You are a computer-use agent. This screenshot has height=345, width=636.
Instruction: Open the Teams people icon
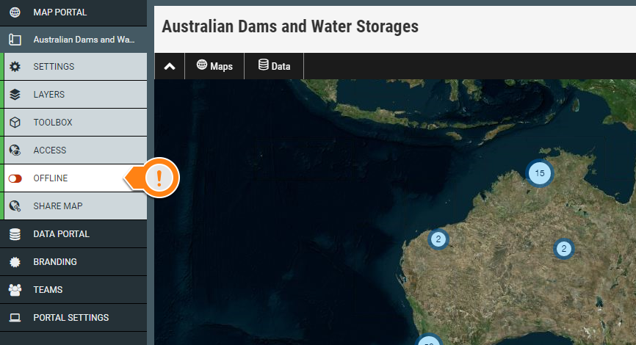click(15, 290)
